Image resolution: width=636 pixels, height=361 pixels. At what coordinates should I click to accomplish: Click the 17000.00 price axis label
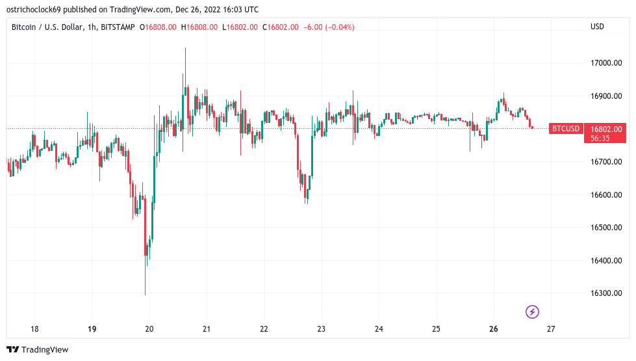click(x=606, y=63)
